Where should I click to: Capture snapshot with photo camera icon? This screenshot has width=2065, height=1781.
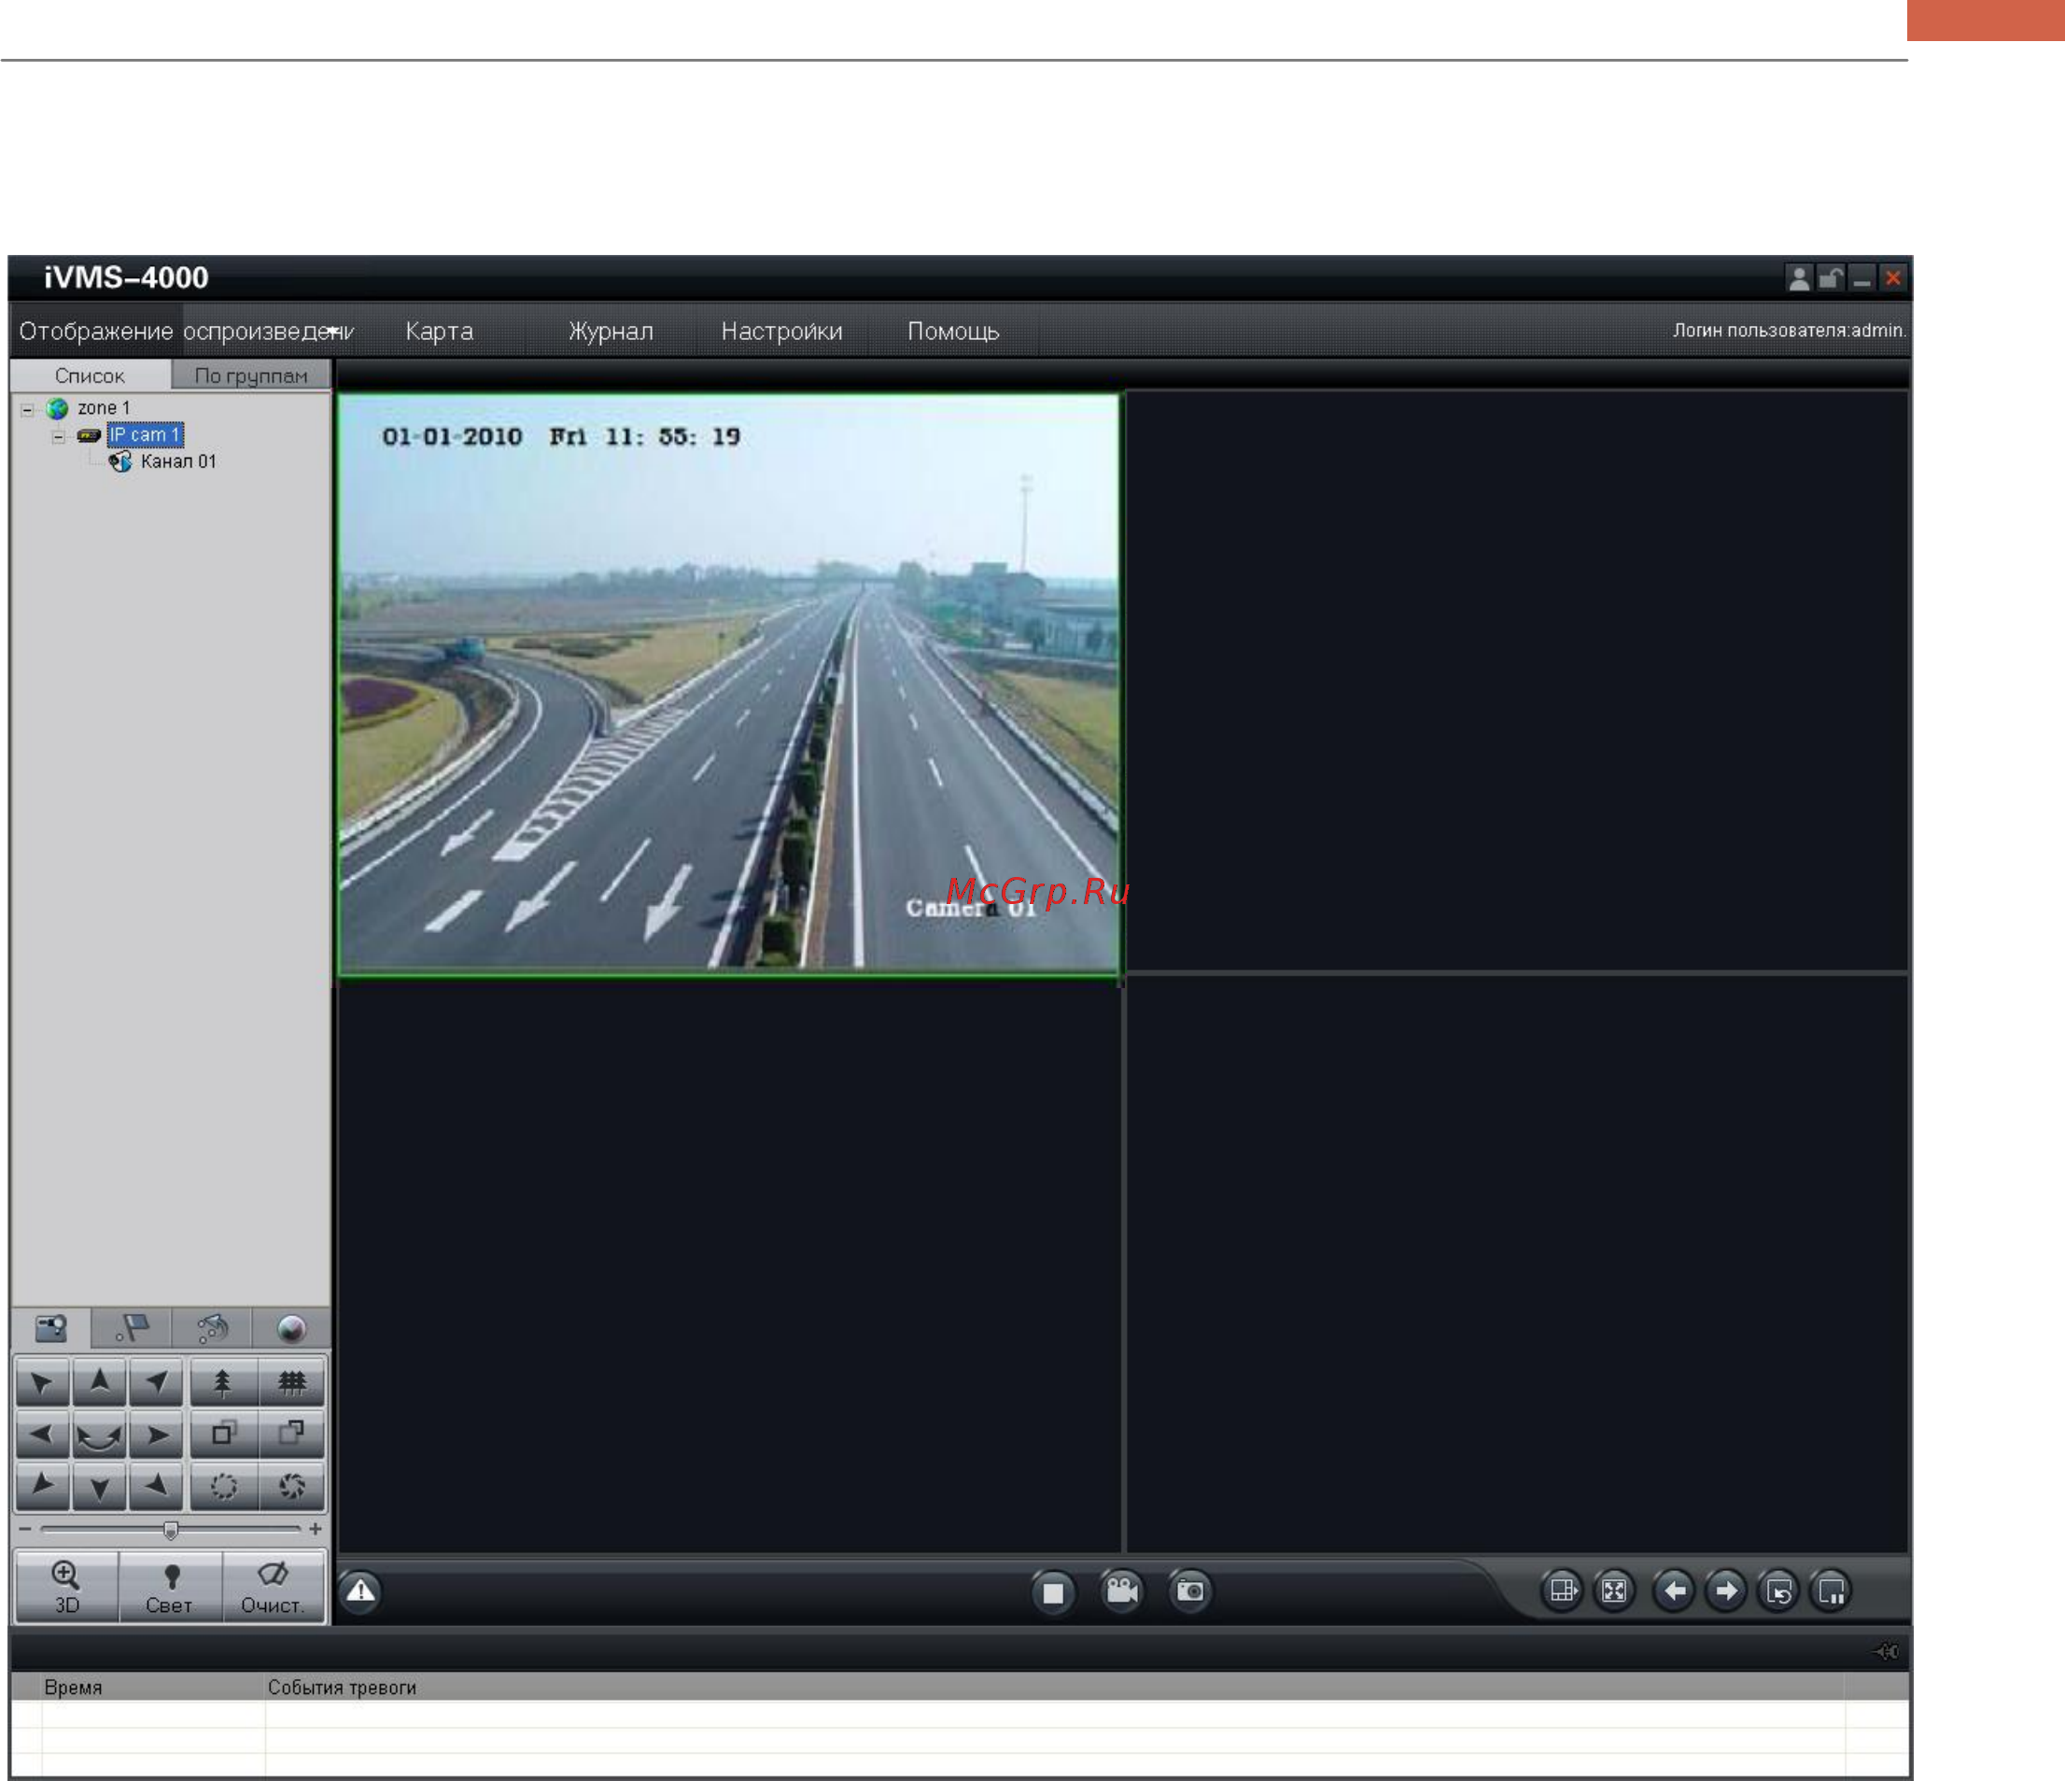pos(1190,1590)
